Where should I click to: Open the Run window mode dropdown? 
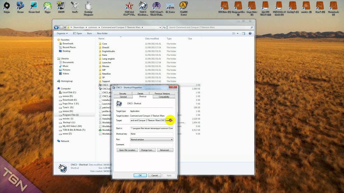click(x=152, y=139)
